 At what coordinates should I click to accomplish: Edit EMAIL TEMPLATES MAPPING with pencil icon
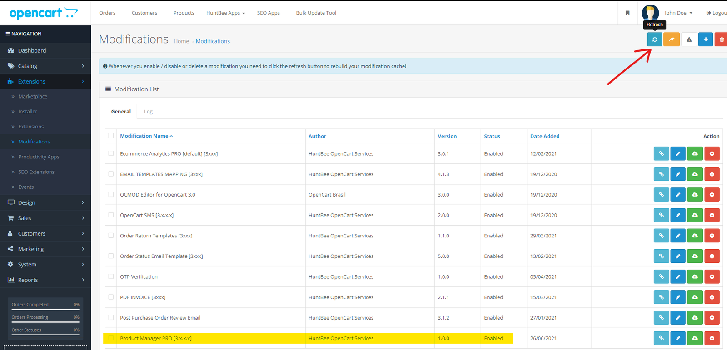(x=678, y=174)
